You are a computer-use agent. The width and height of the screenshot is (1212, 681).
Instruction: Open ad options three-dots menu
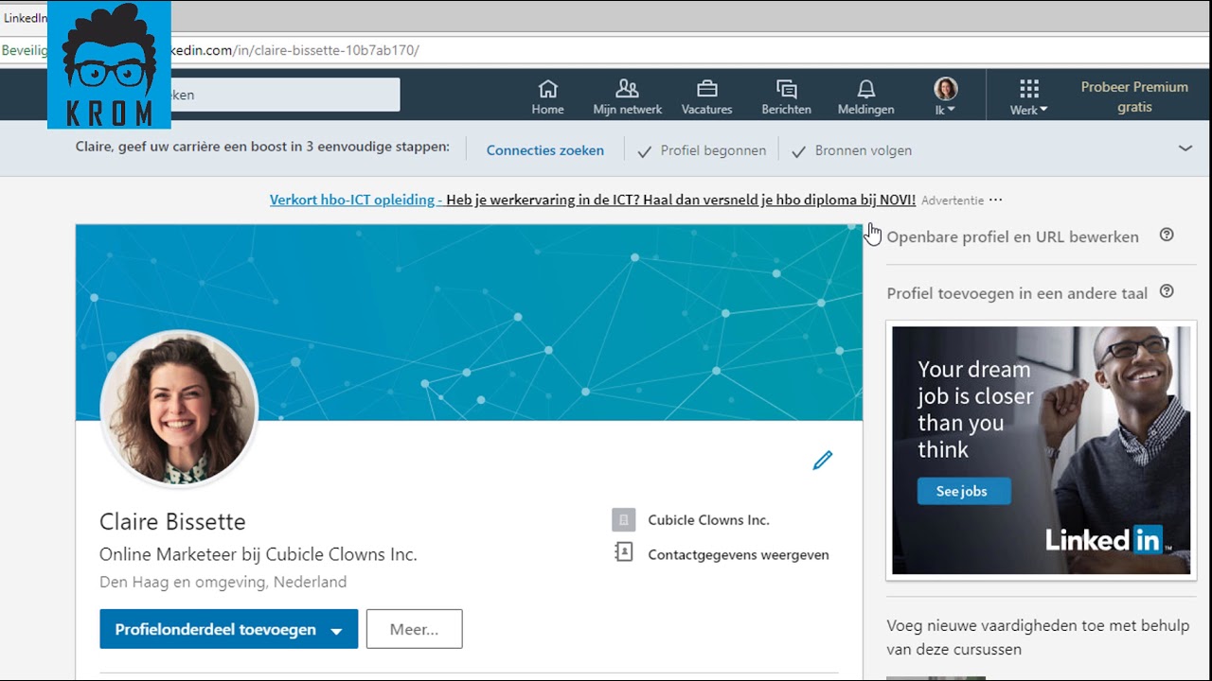tap(995, 200)
